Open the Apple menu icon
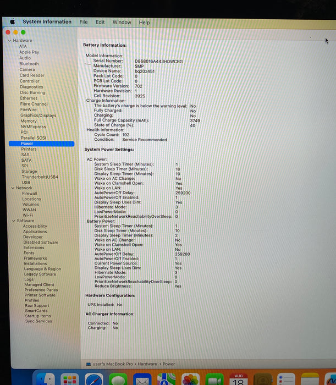336x385 pixels. pos(13,22)
